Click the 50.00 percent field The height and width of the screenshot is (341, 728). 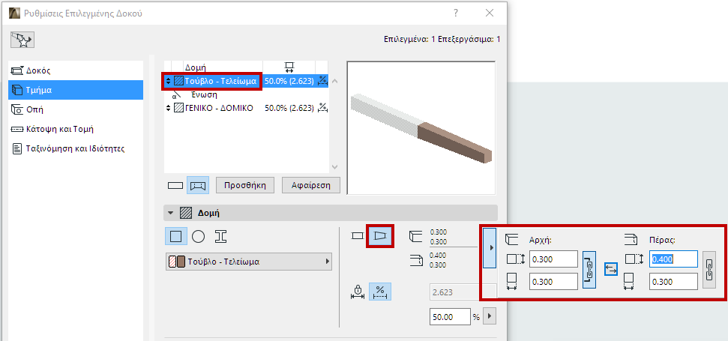point(450,317)
